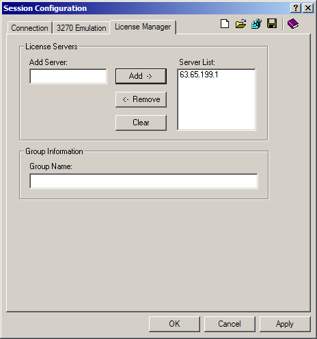Confirm settings with OK button
Screen dimensions: 317x339
coord(174,324)
